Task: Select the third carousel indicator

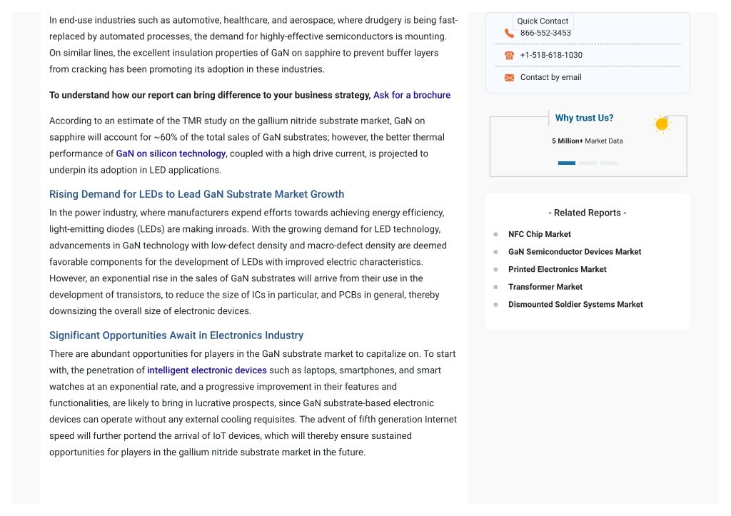Action: pos(609,163)
